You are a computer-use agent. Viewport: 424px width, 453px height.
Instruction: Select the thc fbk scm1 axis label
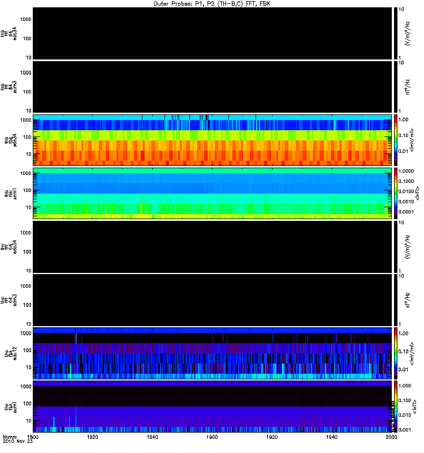(10, 407)
